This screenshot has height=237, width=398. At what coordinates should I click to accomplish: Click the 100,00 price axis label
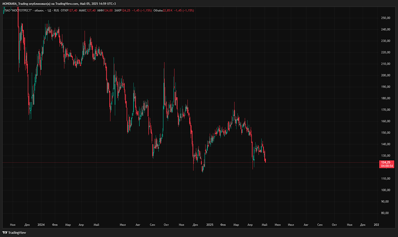[386, 190]
